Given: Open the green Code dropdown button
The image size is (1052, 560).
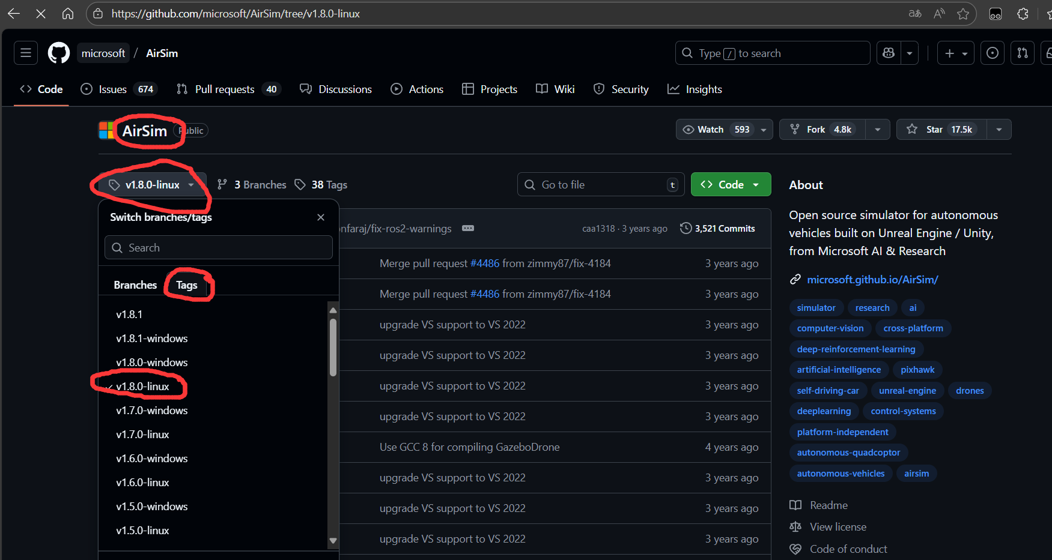Looking at the screenshot, I should 731,184.
